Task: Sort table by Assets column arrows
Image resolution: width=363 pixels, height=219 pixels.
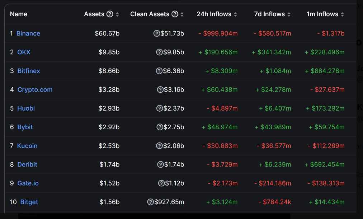Action: point(117,14)
